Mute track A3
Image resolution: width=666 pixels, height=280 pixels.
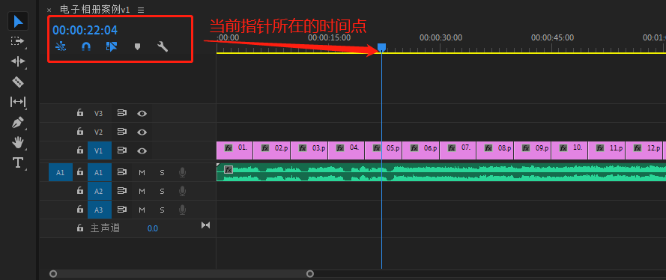click(142, 210)
